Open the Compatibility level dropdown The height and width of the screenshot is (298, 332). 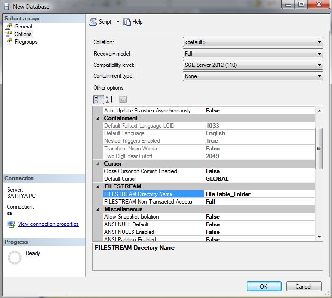click(253, 65)
